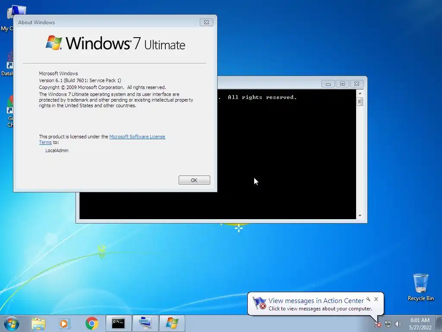This screenshot has width=442, height=332.
Task: Click the keyboard and monitor taskbar icon
Action: tap(145, 323)
